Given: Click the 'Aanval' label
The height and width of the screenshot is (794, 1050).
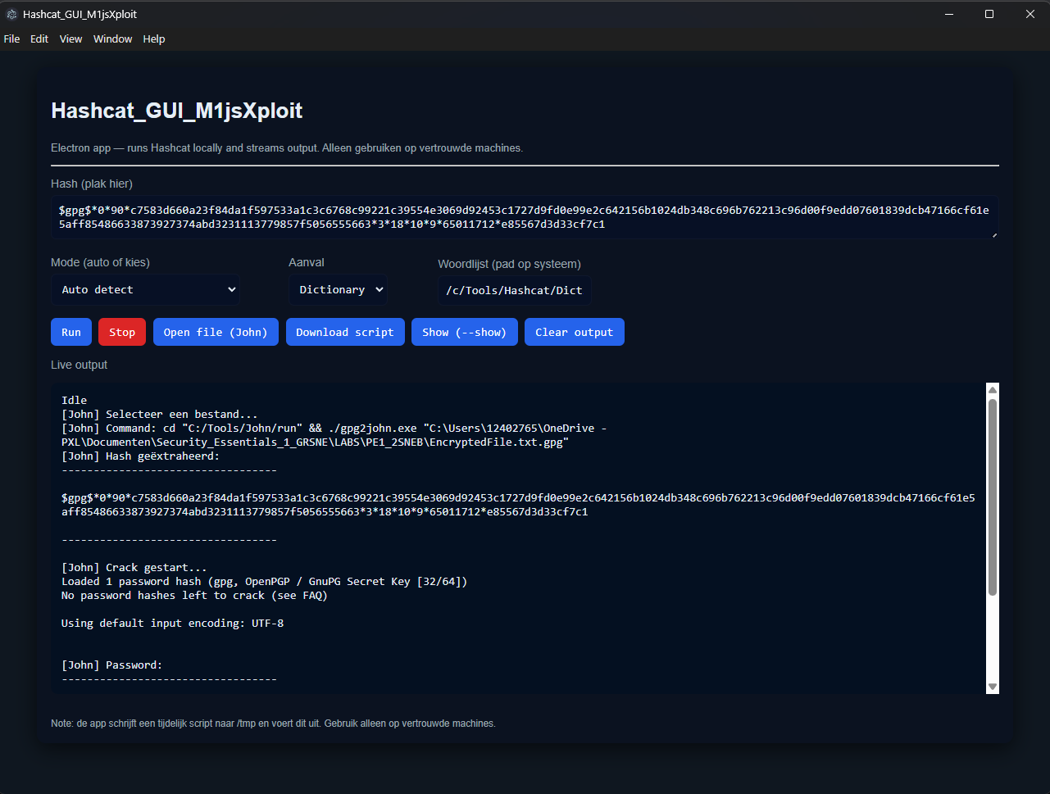Looking at the screenshot, I should pos(307,262).
